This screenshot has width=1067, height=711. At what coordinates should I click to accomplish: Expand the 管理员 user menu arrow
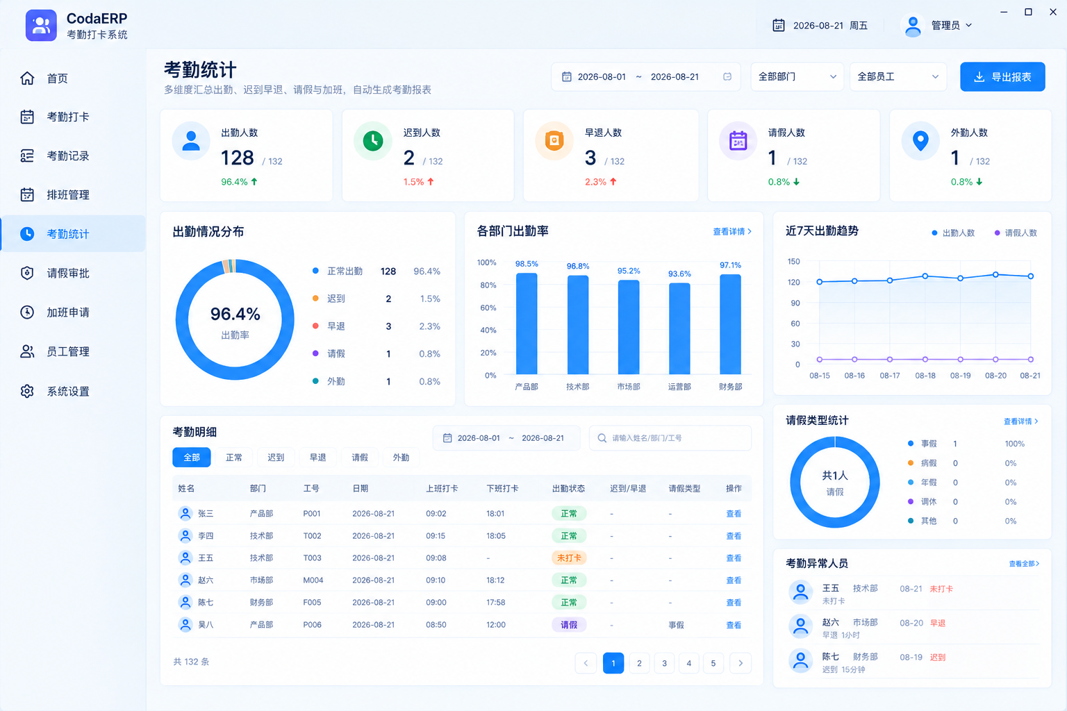tap(969, 25)
